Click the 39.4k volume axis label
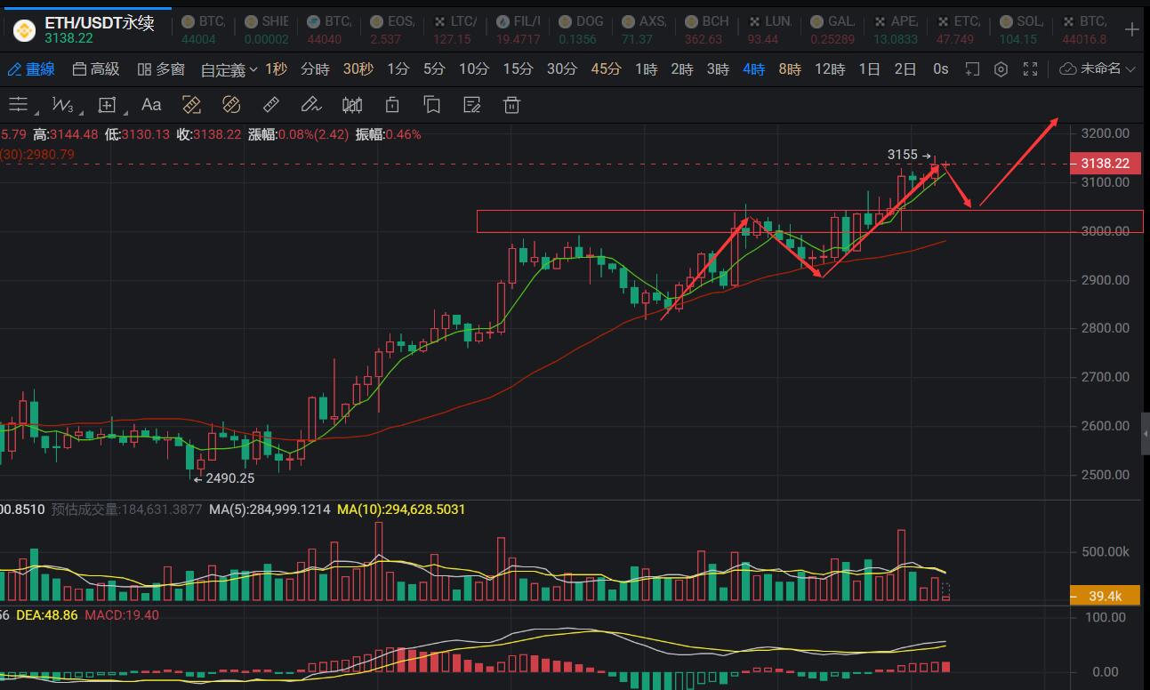The width and height of the screenshot is (1150, 690). tap(1105, 595)
